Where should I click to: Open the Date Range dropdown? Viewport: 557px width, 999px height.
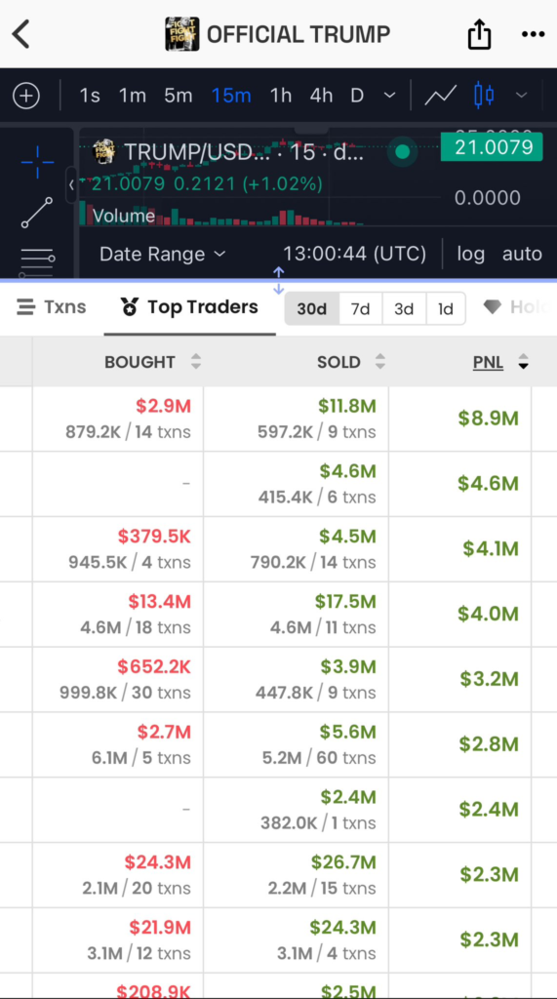click(x=163, y=255)
